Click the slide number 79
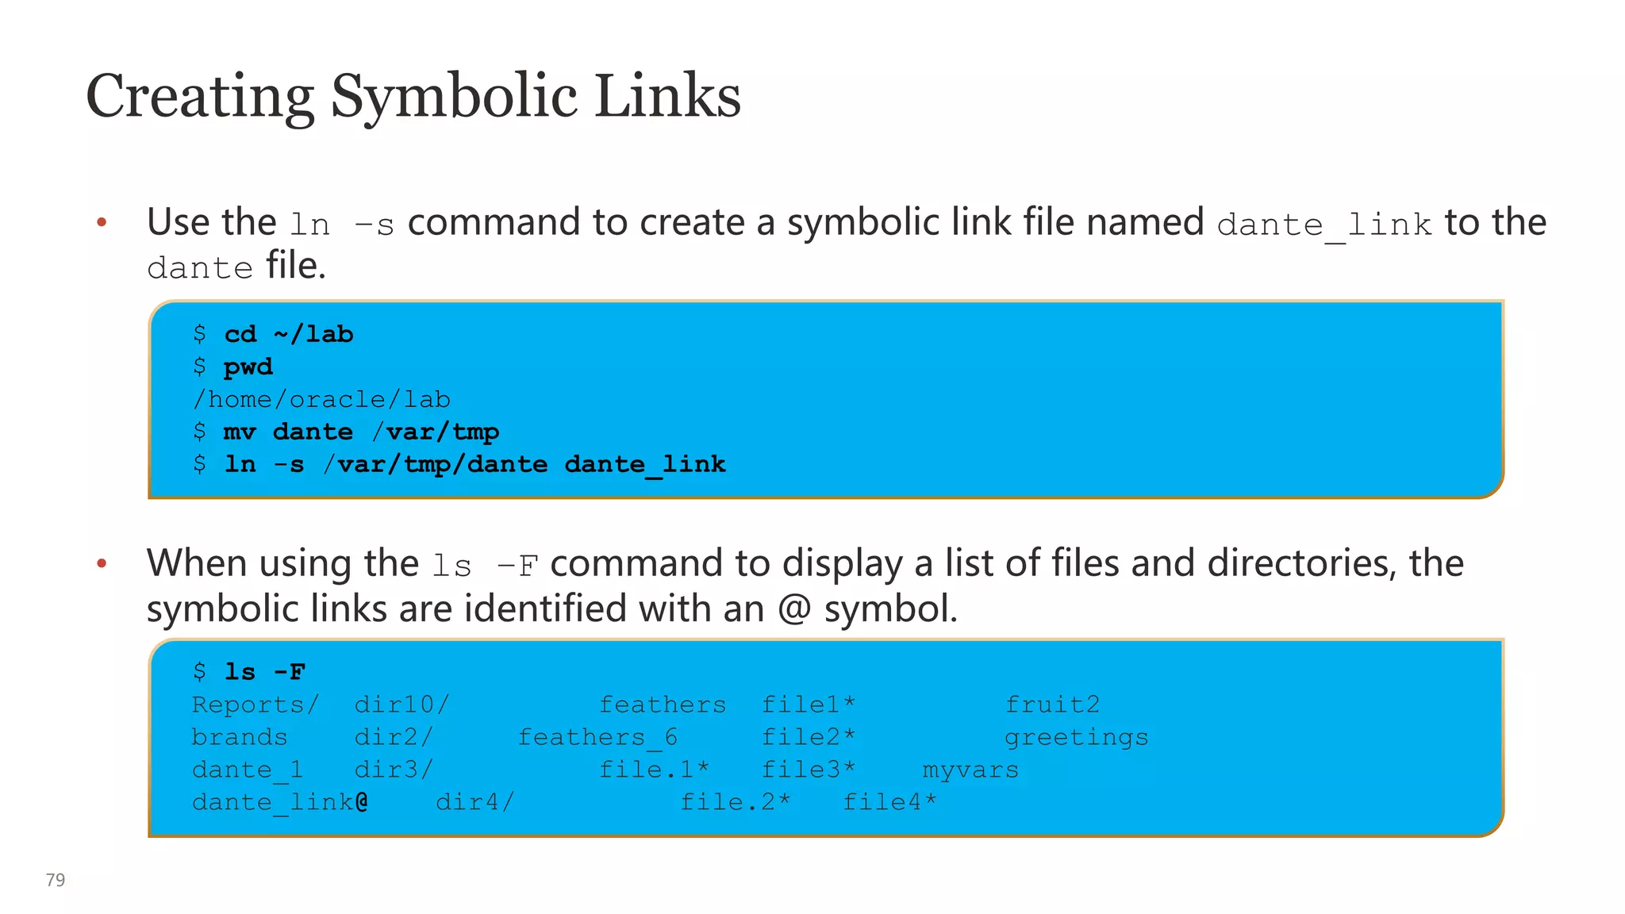 click(56, 880)
